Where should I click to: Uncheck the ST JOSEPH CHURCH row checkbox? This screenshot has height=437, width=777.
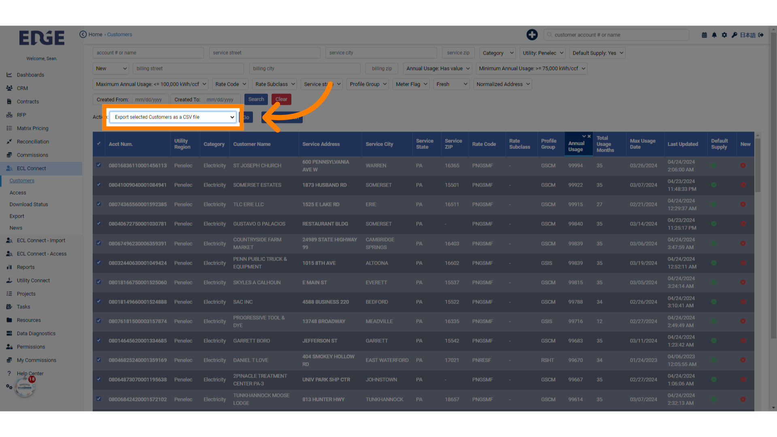point(99,165)
